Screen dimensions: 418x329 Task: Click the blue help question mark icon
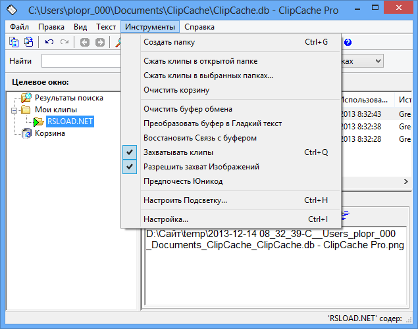(x=348, y=42)
